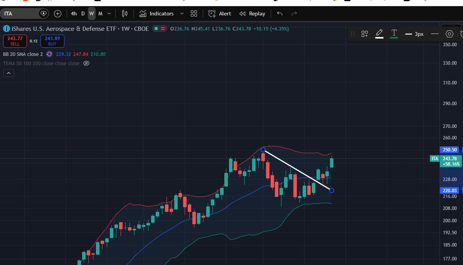
Task: Open the ITA symbol search field
Action: [24, 14]
